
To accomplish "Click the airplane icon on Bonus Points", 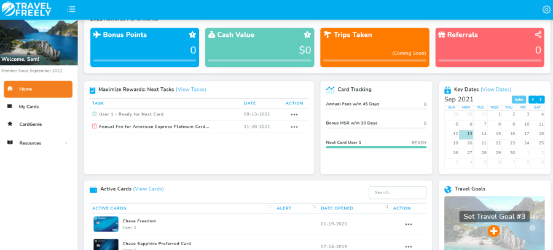I will coord(97,35).
